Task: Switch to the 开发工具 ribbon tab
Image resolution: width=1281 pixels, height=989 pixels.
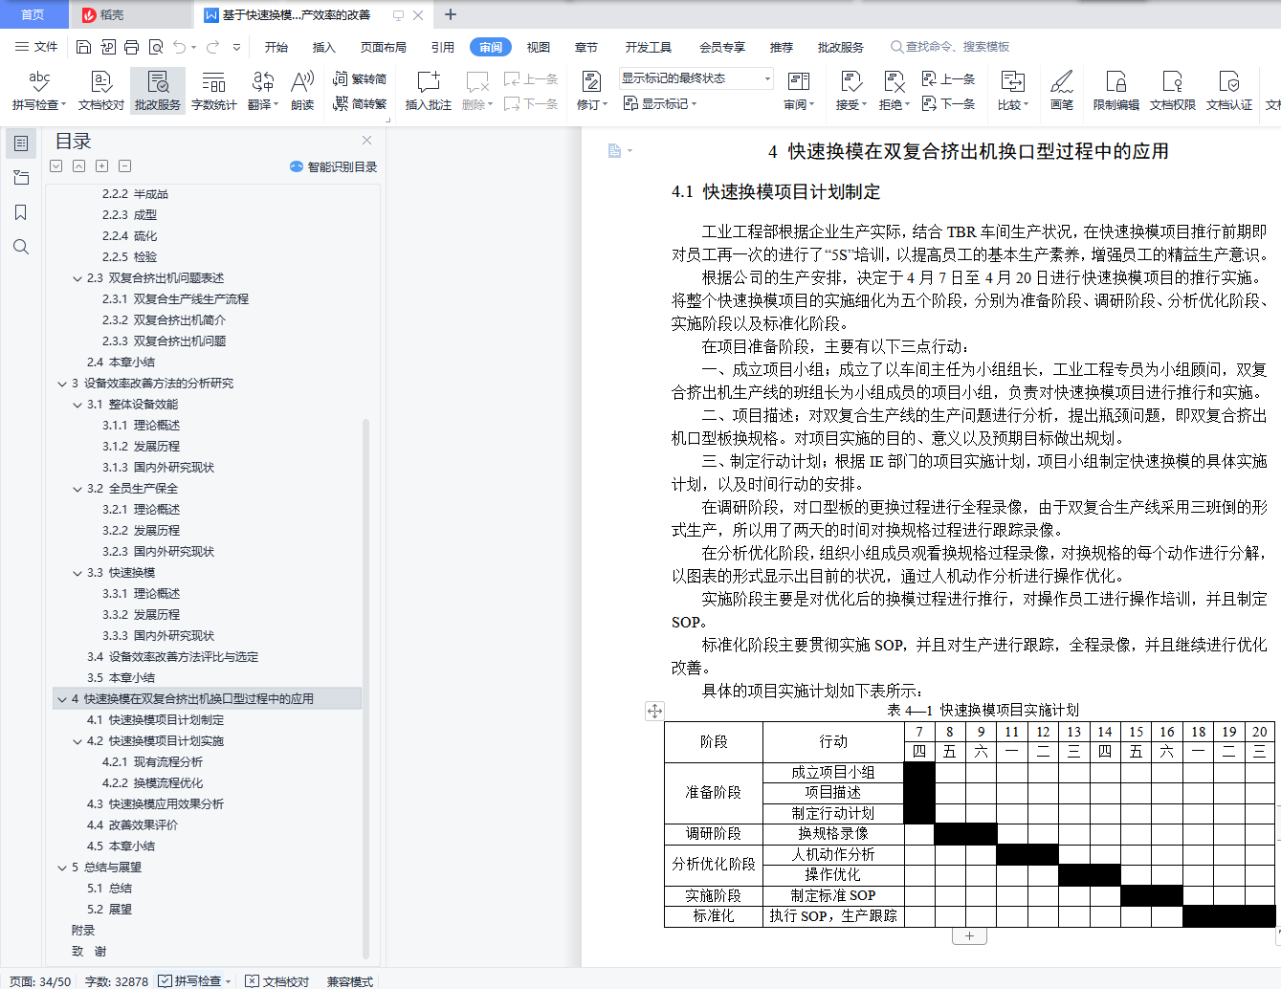Action: tap(649, 47)
